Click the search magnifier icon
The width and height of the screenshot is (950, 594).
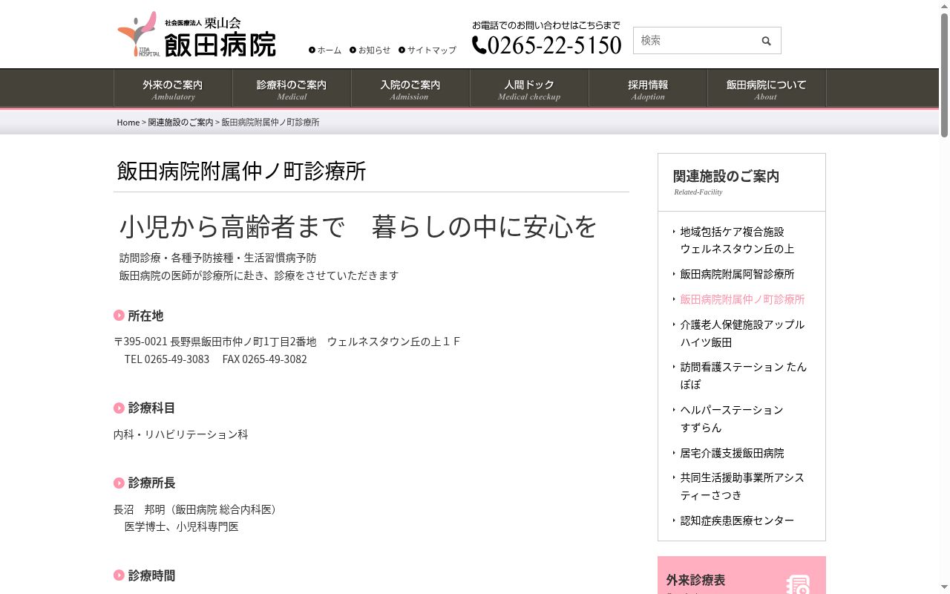pos(766,41)
